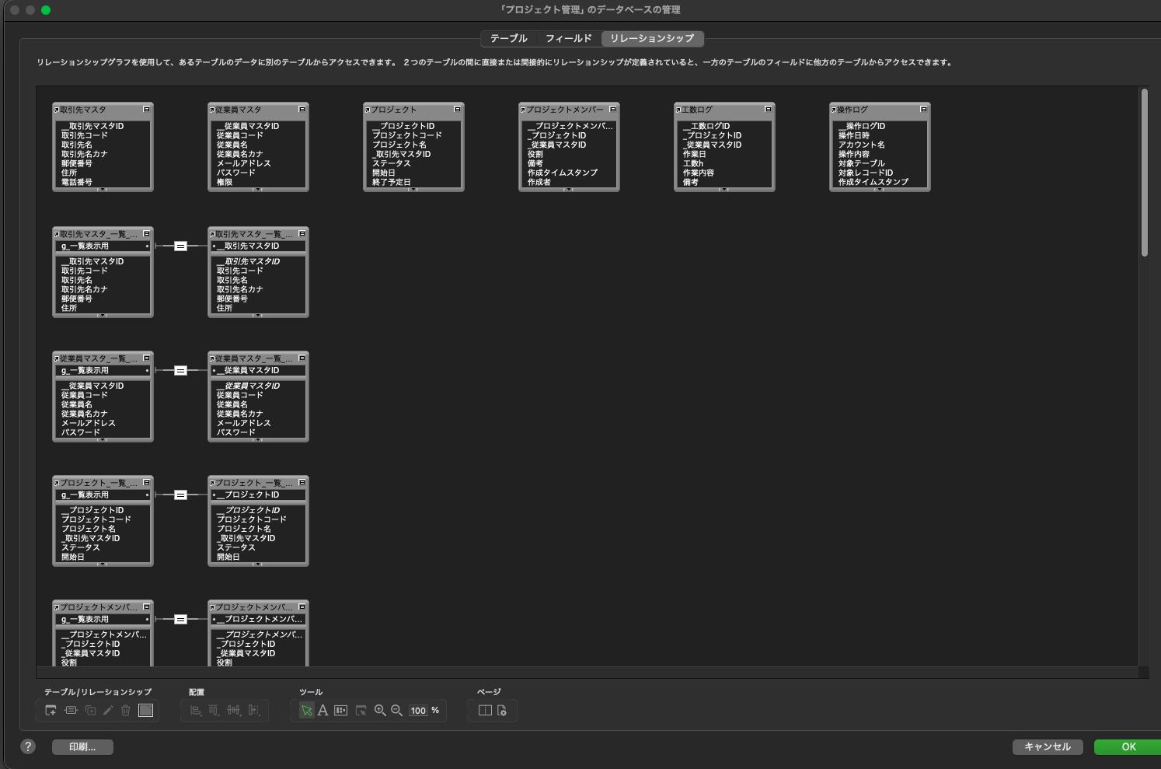Expand プロジェクトメンバー field list bottom arrow
The image size is (1161, 769).
click(x=569, y=189)
